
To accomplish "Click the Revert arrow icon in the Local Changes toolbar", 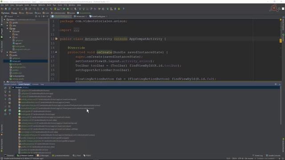I will point(5,96).
